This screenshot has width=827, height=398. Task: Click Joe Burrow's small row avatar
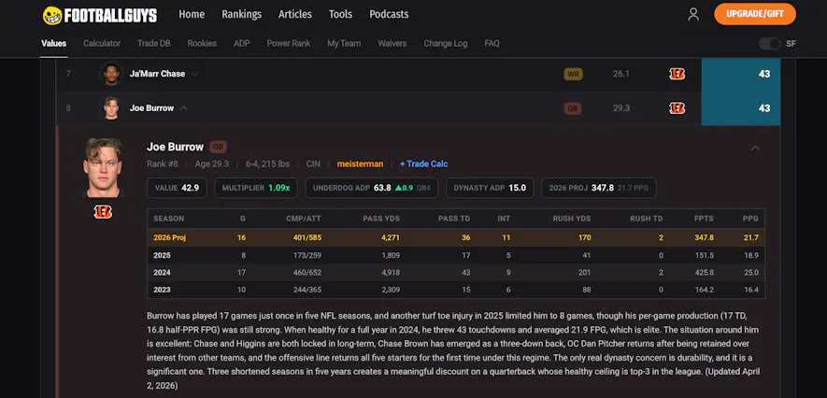(x=111, y=108)
